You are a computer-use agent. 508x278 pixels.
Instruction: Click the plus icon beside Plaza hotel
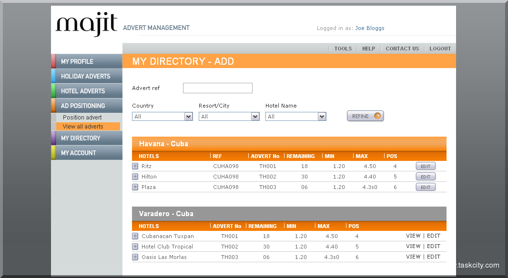(x=135, y=187)
